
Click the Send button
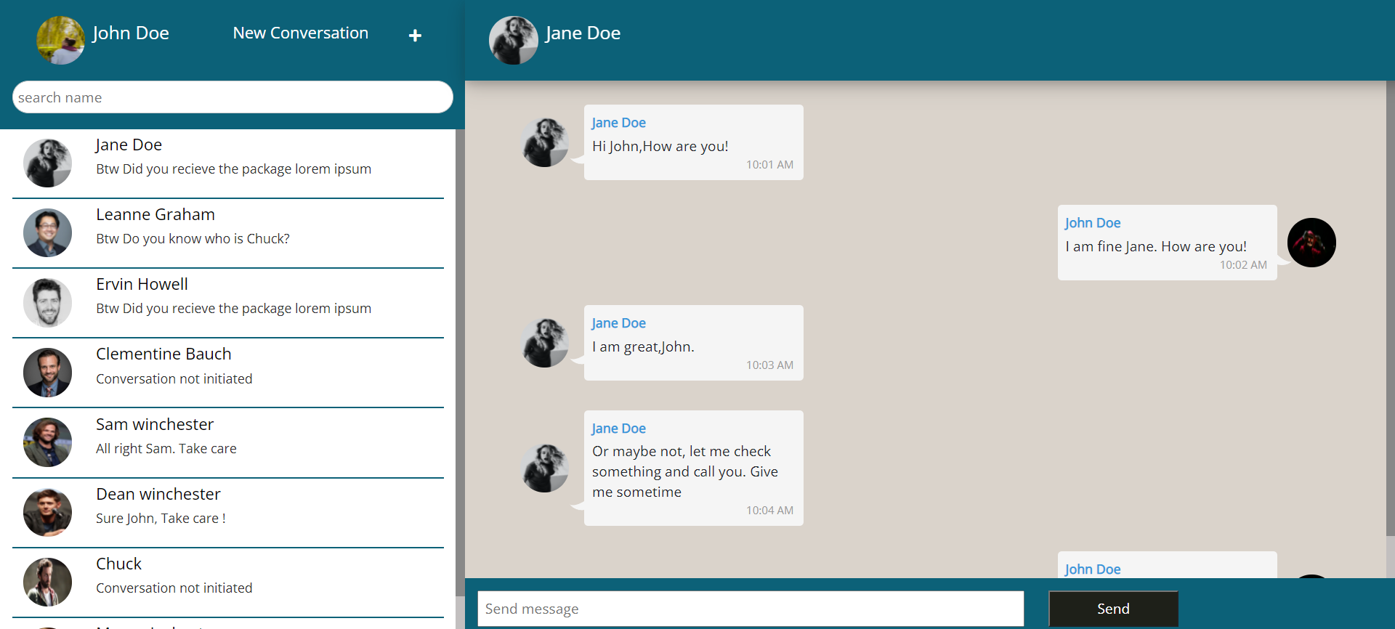[x=1113, y=609]
